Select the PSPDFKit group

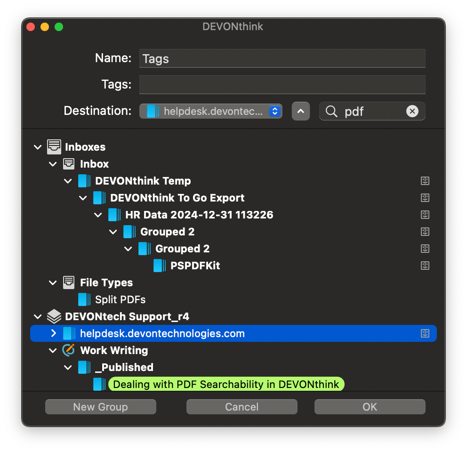[195, 266]
